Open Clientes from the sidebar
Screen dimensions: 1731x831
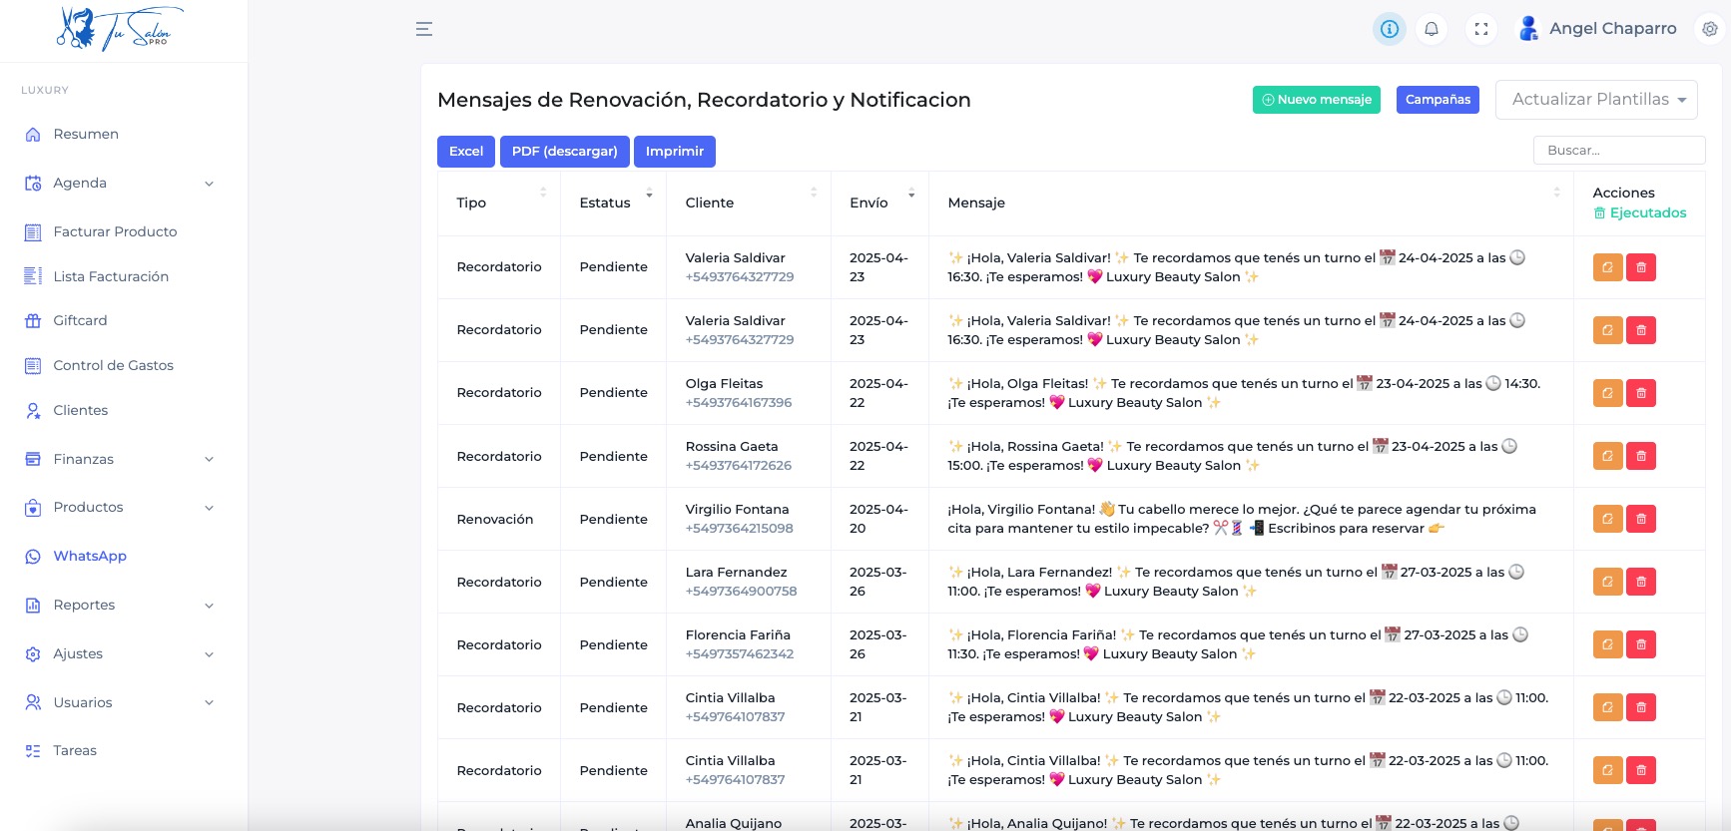tap(80, 410)
